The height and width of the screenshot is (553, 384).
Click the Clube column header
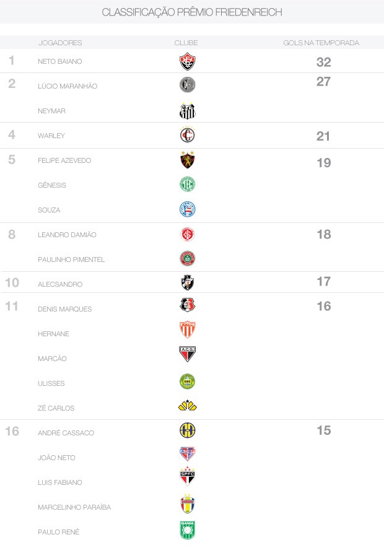point(186,43)
